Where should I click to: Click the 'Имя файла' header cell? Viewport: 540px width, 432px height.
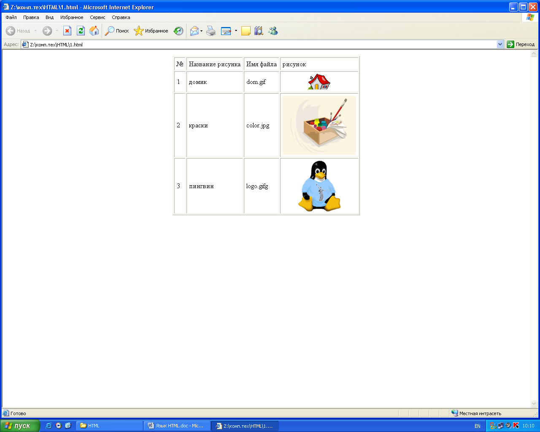pyautogui.click(x=262, y=64)
